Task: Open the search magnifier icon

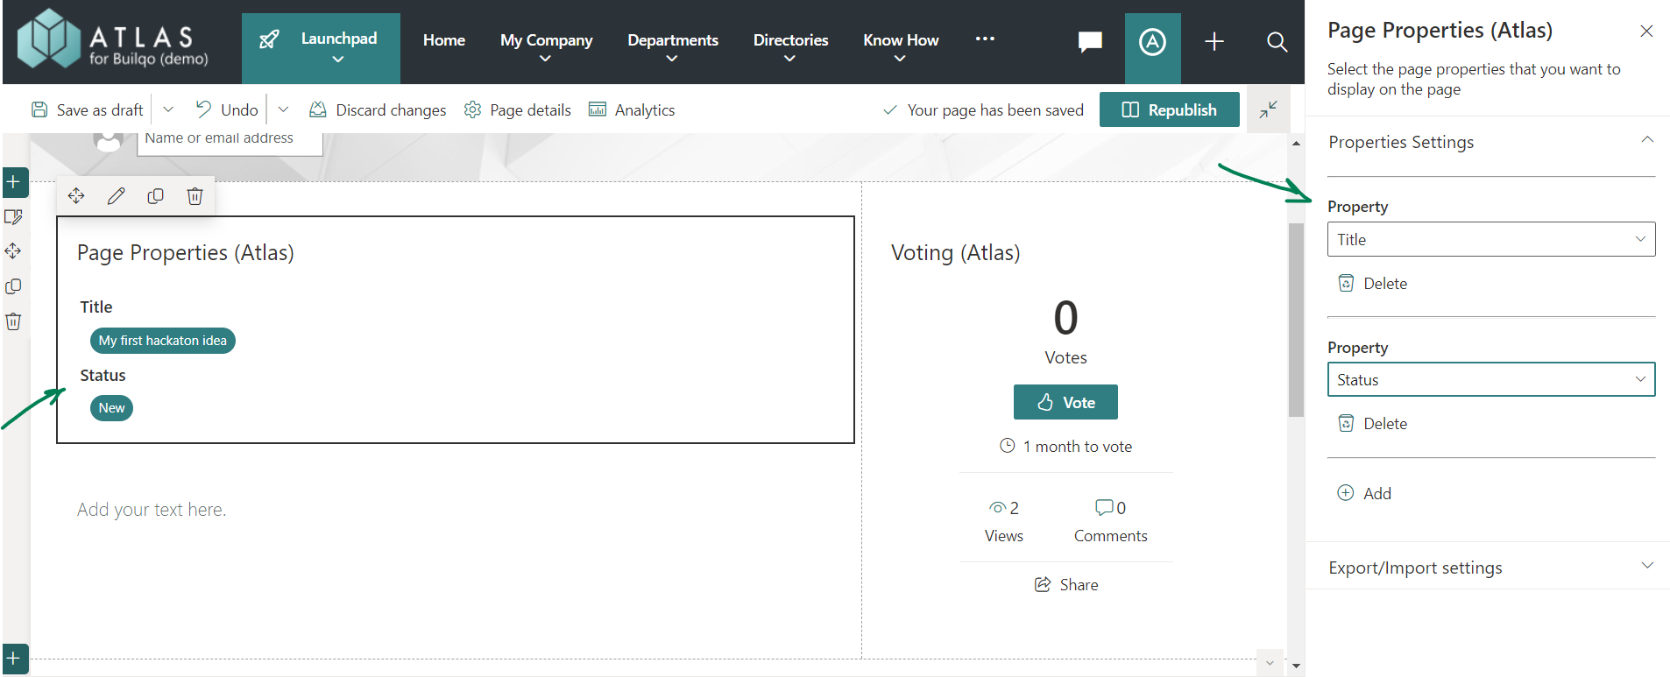Action: point(1277,41)
